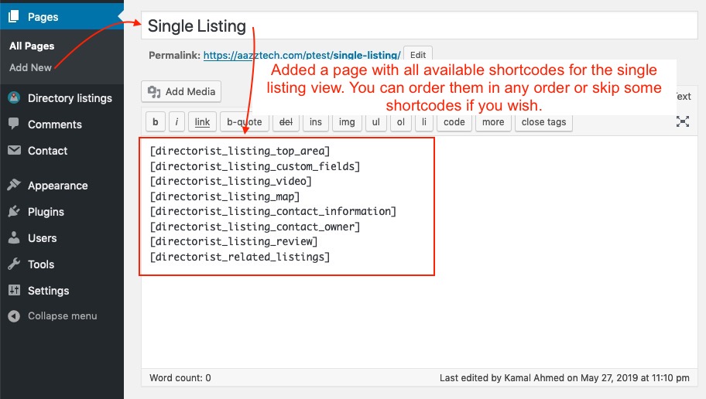Click the Plugins plug icon
Screen dimensions: 706x399
click(x=14, y=211)
